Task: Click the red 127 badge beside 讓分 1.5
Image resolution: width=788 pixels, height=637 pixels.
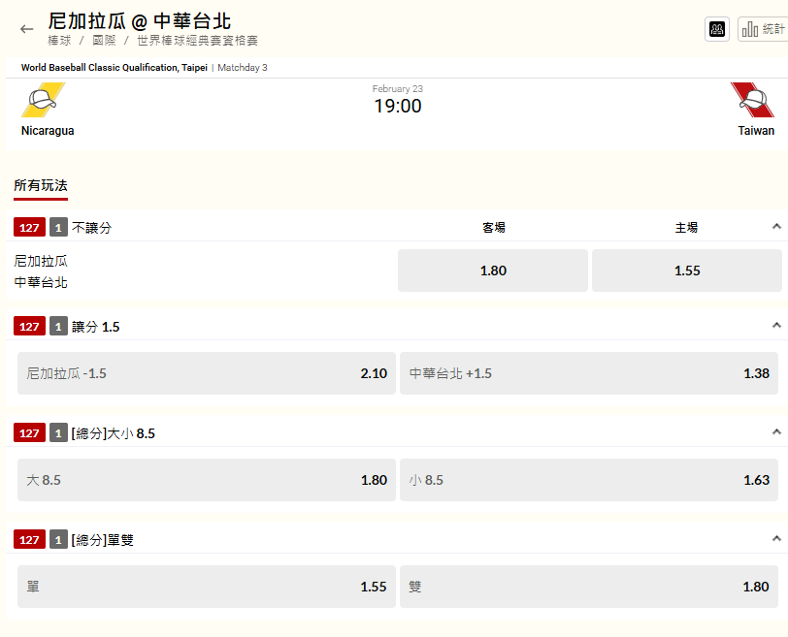Action: tap(30, 327)
